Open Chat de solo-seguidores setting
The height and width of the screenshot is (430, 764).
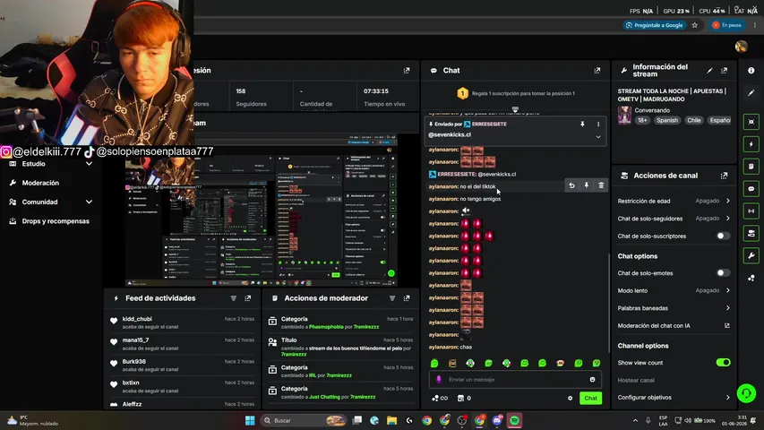(x=674, y=219)
